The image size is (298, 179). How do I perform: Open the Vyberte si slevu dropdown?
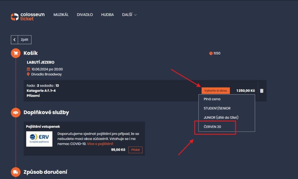tap(215, 91)
